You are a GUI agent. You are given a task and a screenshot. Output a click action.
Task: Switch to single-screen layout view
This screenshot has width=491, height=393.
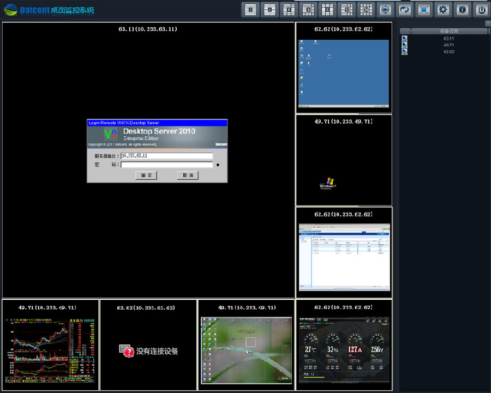pyautogui.click(x=250, y=9)
